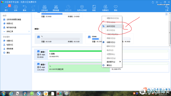Expand 所有工具 in the sidebar
The height and width of the screenshot is (96, 171).
pyautogui.click(x=16, y=32)
